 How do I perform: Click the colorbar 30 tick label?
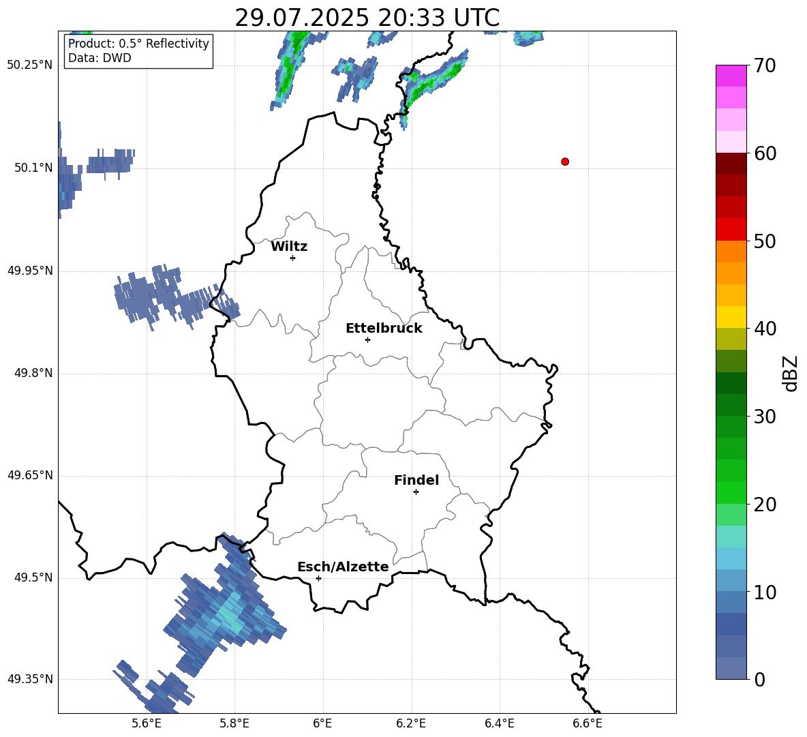tap(765, 417)
